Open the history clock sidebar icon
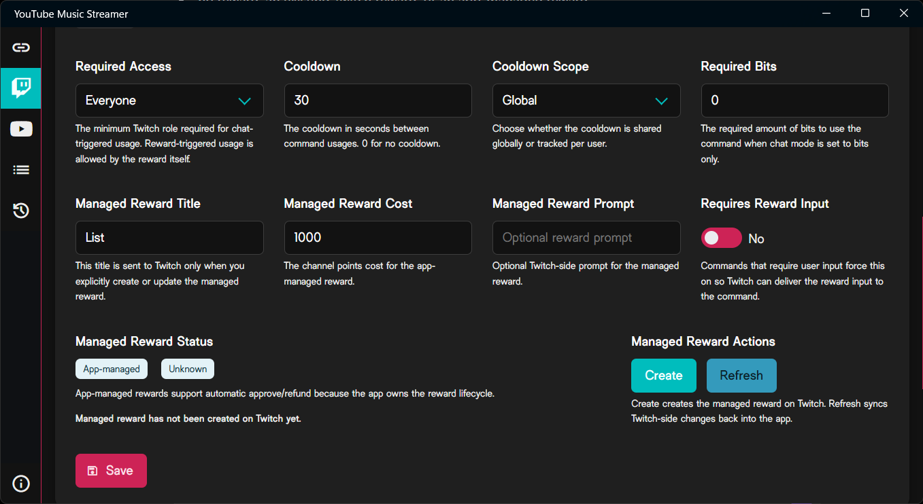This screenshot has width=923, height=504. [x=21, y=211]
